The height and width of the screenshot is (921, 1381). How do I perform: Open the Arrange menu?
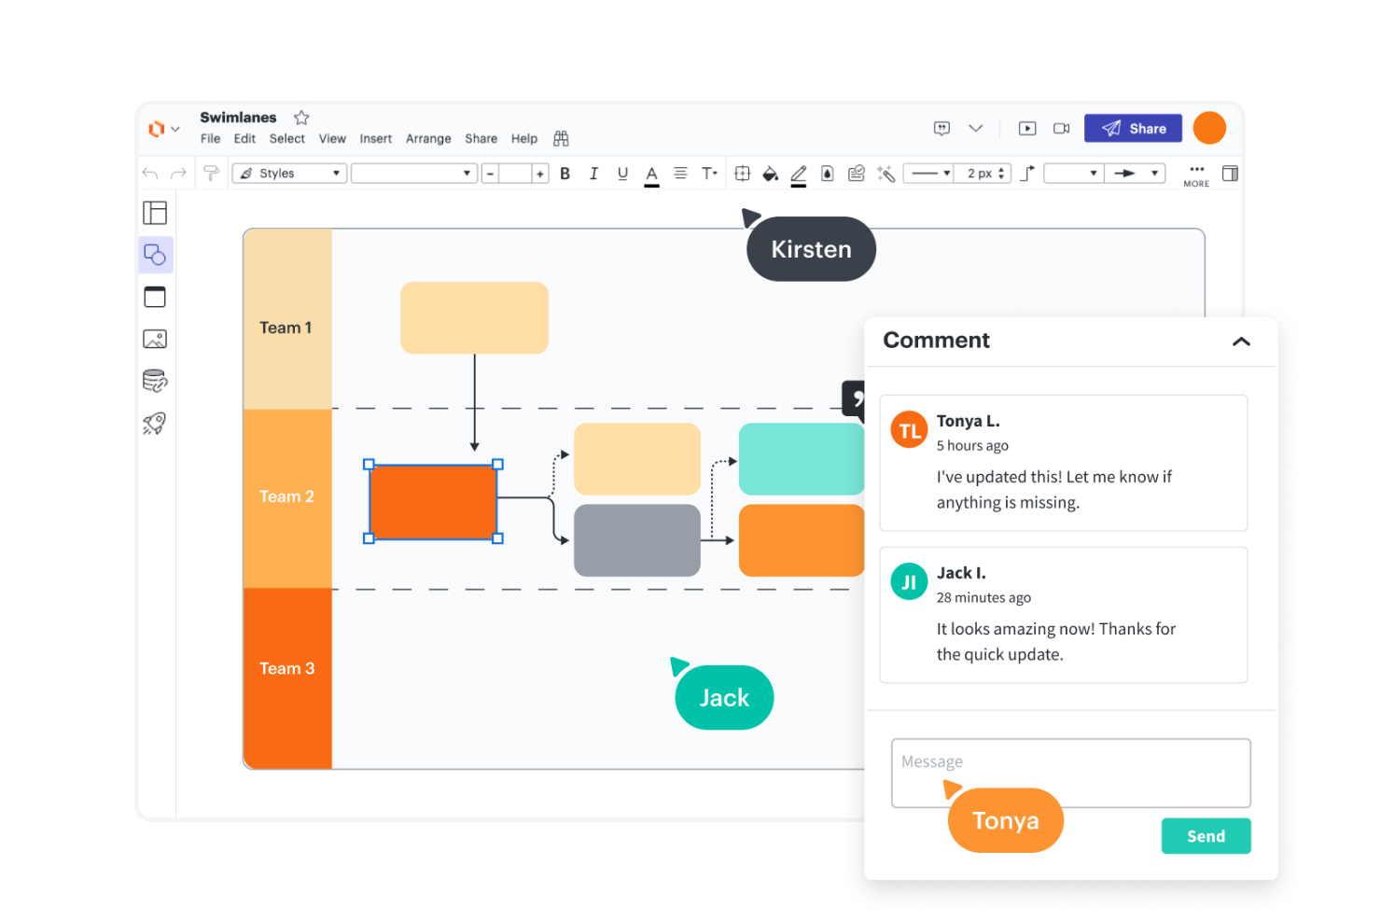(x=428, y=139)
